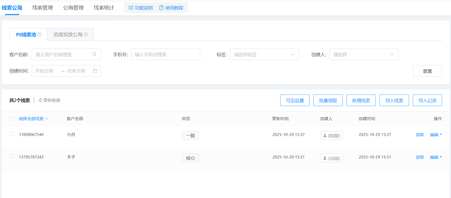Expand 编辑 dropdown in 木子 row
Viewport: 451px width, 198px height.
point(441,157)
